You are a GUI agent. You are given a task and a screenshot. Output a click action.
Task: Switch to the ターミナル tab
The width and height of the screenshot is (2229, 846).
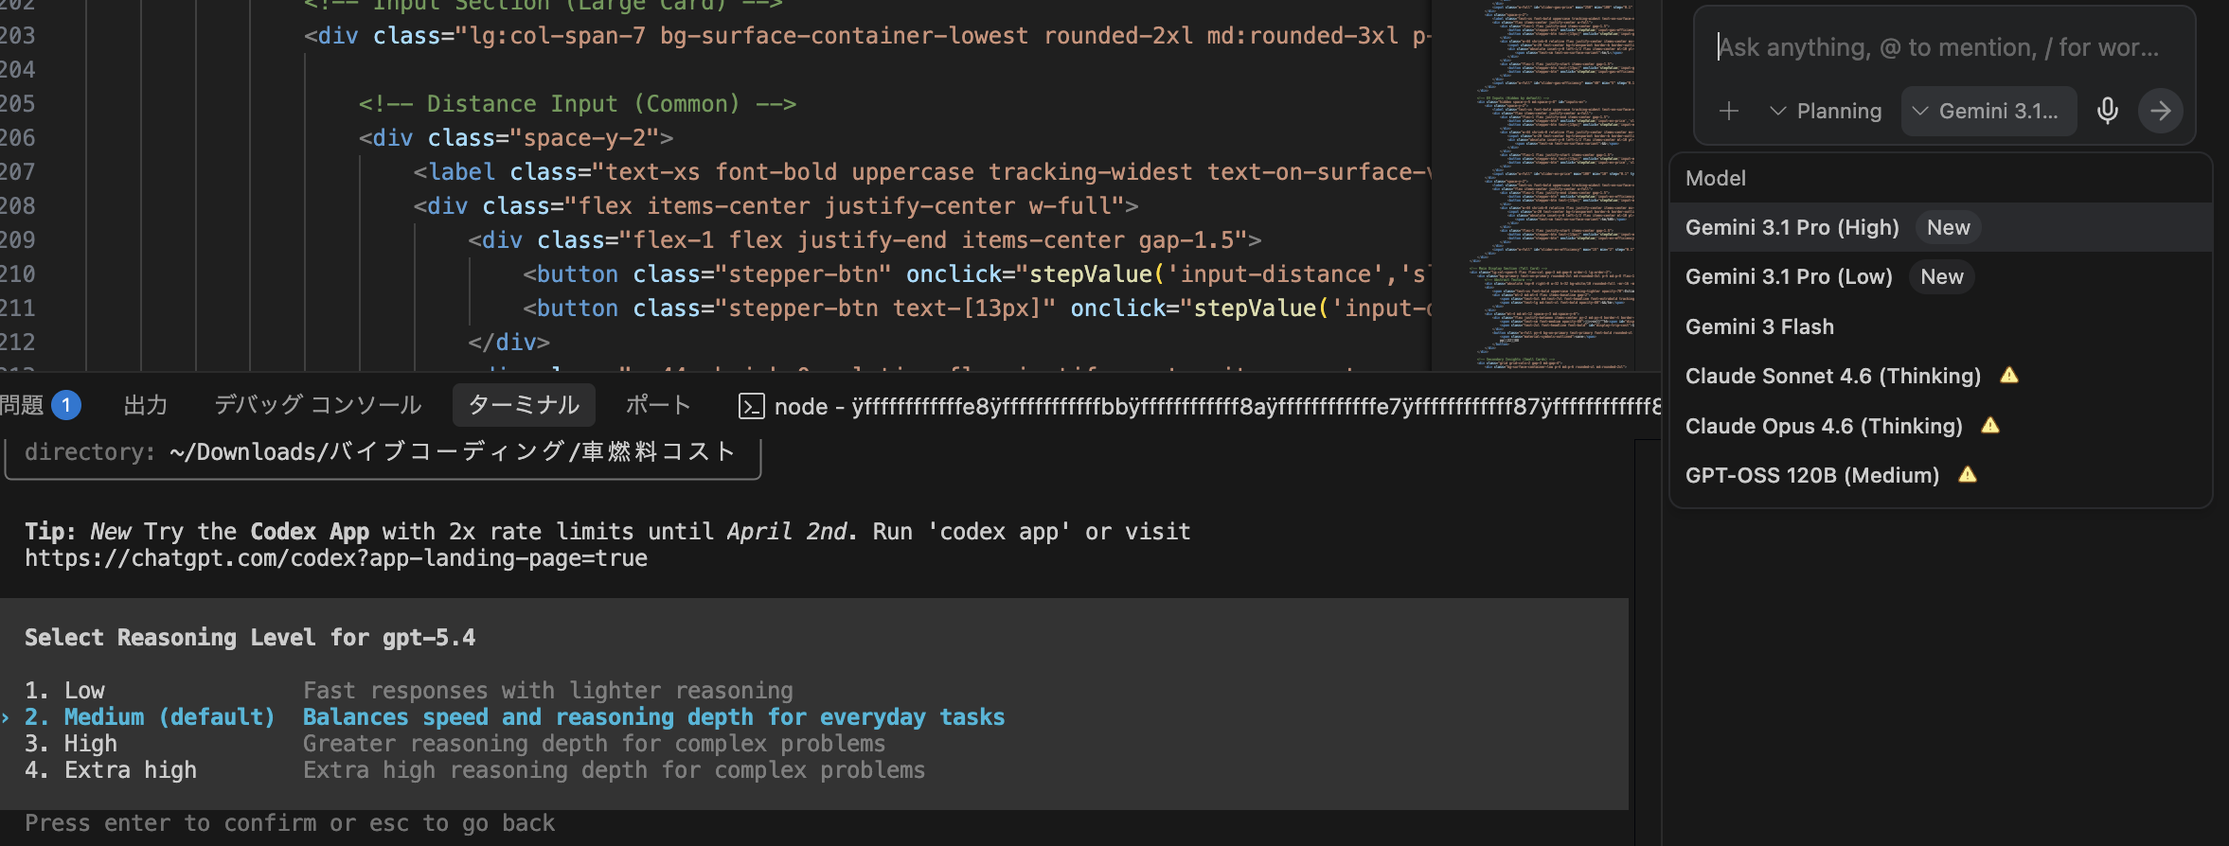[524, 405]
